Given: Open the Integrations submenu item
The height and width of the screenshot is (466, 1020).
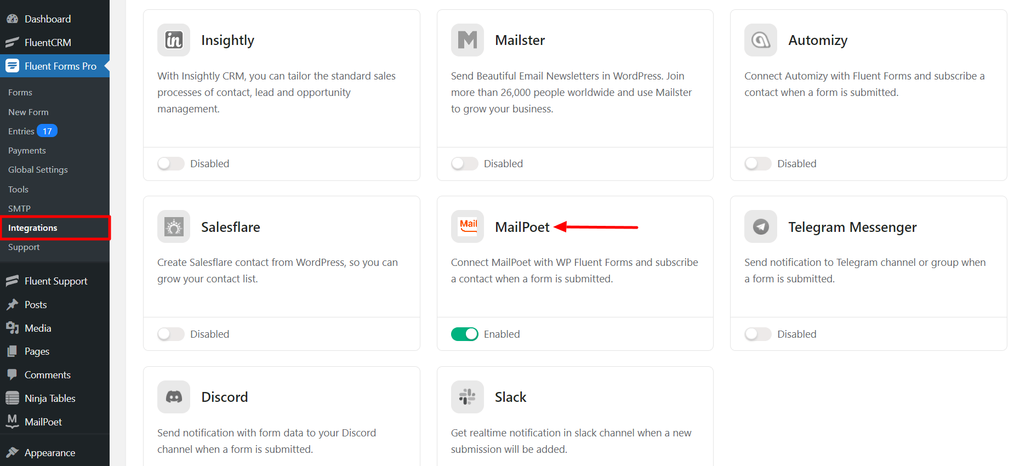Looking at the screenshot, I should pyautogui.click(x=33, y=228).
